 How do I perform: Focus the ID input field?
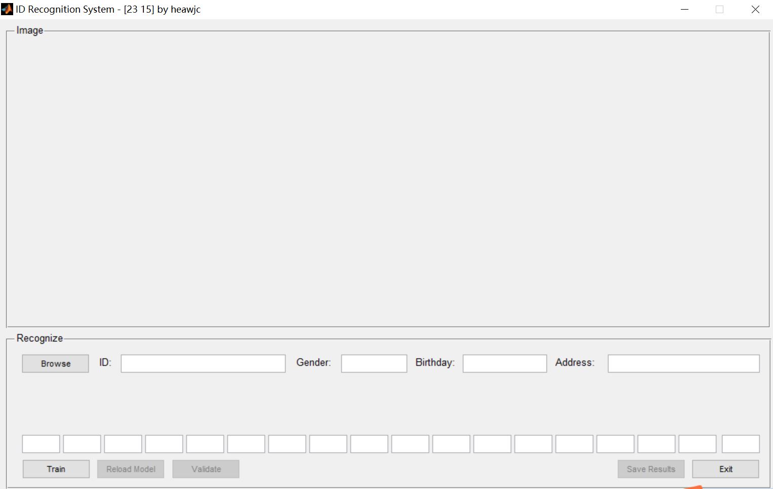(x=203, y=364)
